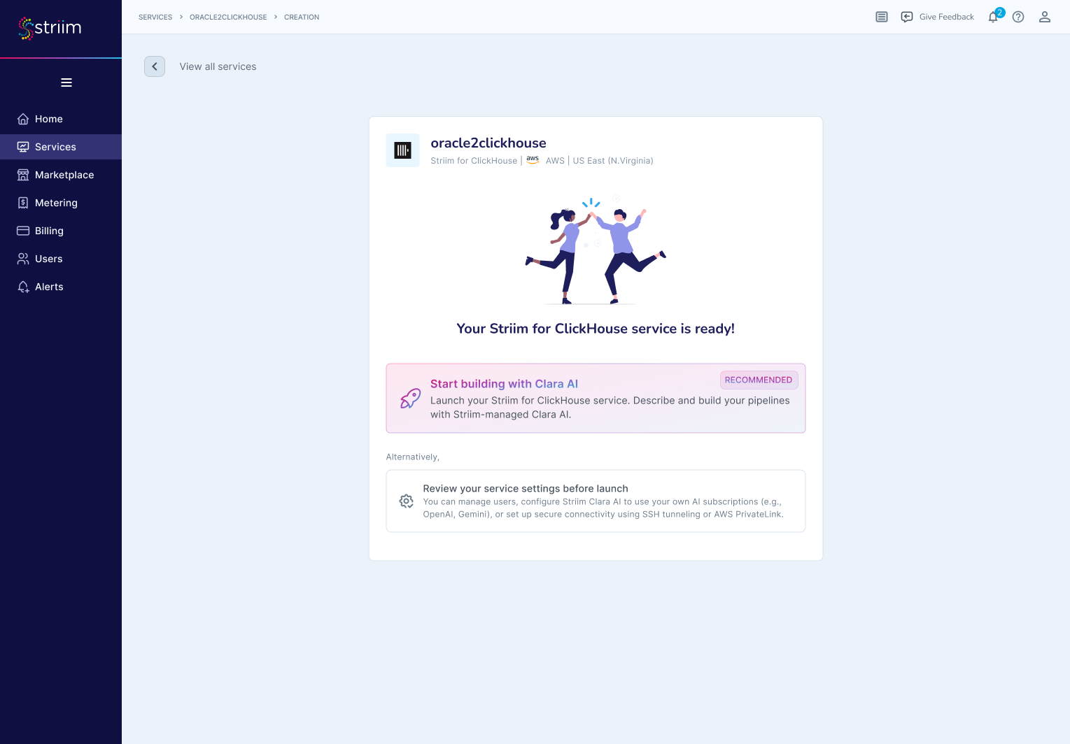
Task: Click the Home house icon
Action: [23, 119]
